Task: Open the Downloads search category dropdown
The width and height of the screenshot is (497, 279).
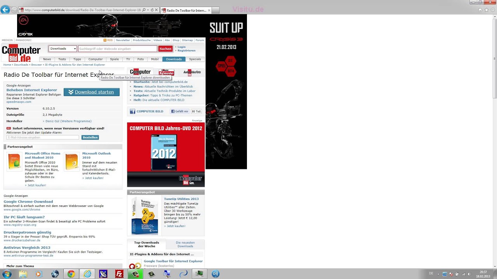Action: (x=63, y=49)
